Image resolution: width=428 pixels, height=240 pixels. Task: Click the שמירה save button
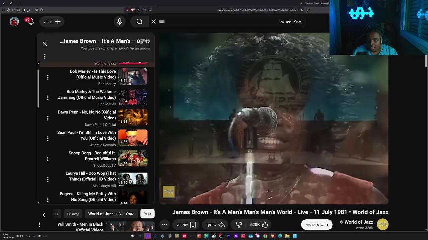(186, 225)
